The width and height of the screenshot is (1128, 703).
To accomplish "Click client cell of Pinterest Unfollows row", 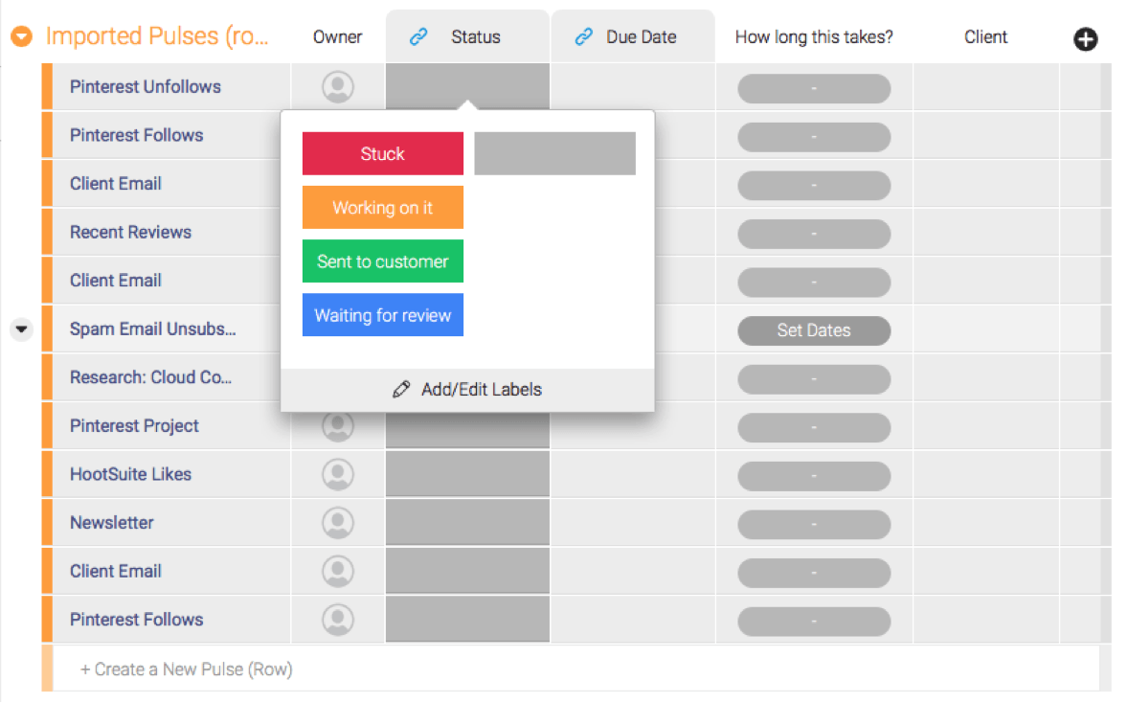I will pos(985,86).
